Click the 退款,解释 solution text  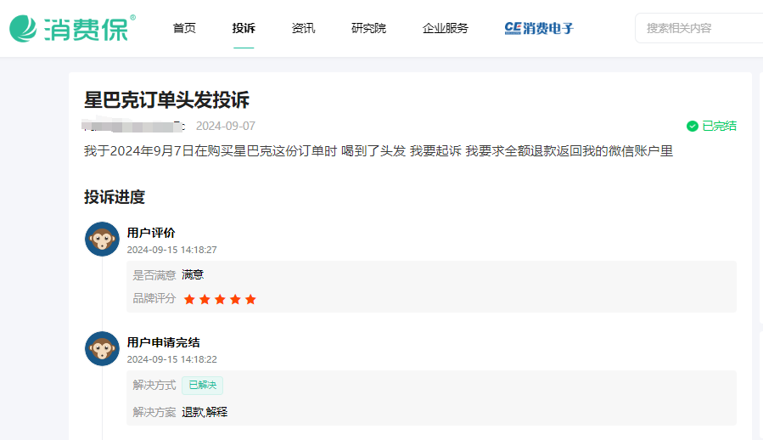coord(205,412)
